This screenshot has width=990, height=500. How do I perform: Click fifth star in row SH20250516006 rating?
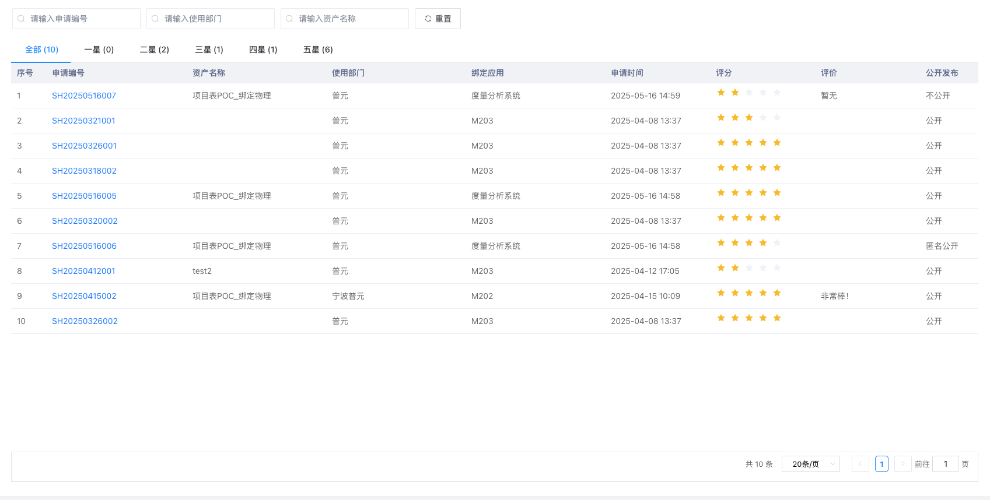point(777,243)
